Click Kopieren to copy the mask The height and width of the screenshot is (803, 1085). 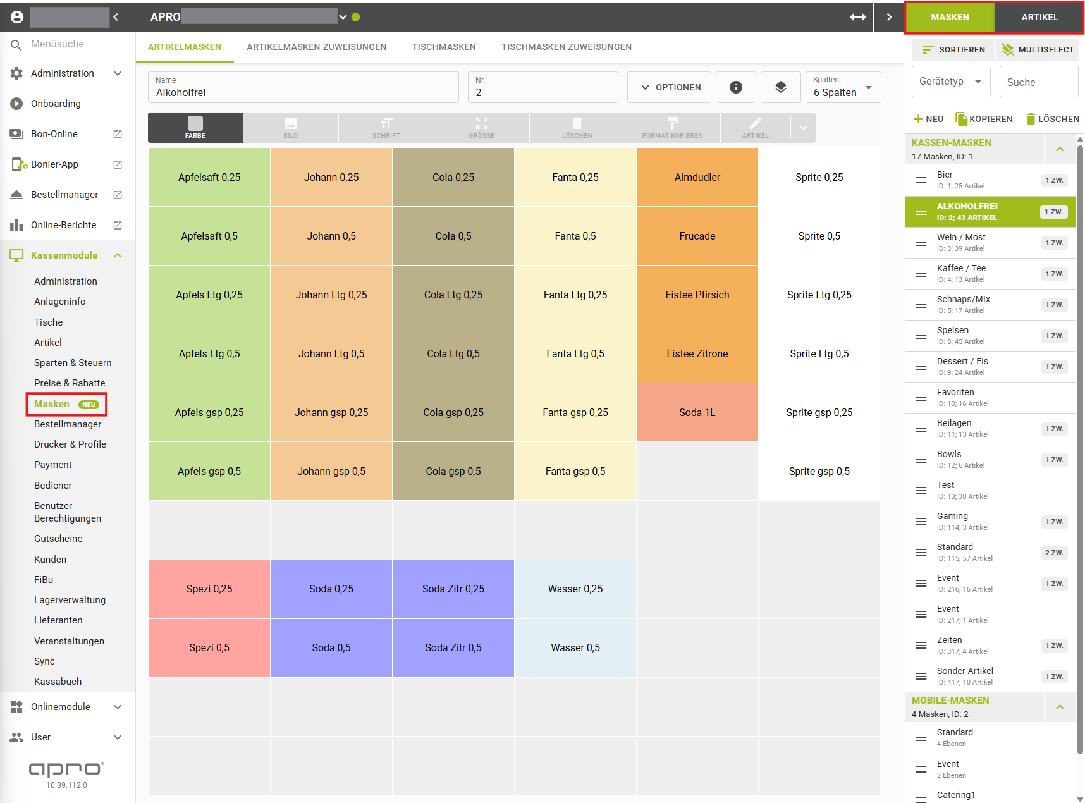click(x=984, y=119)
